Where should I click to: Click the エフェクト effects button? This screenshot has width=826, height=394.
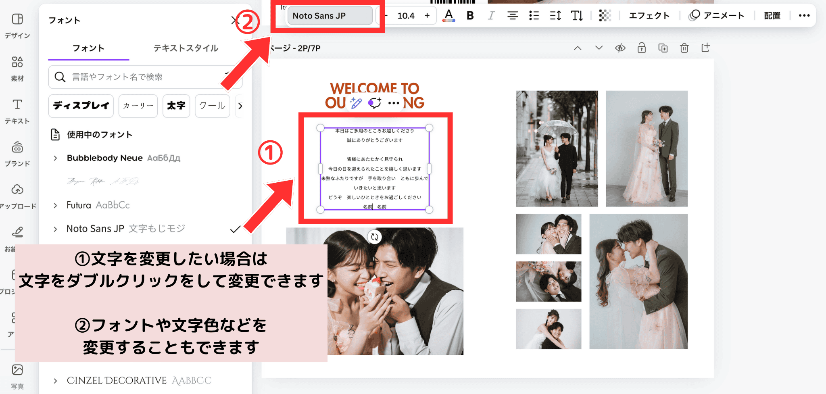point(649,16)
